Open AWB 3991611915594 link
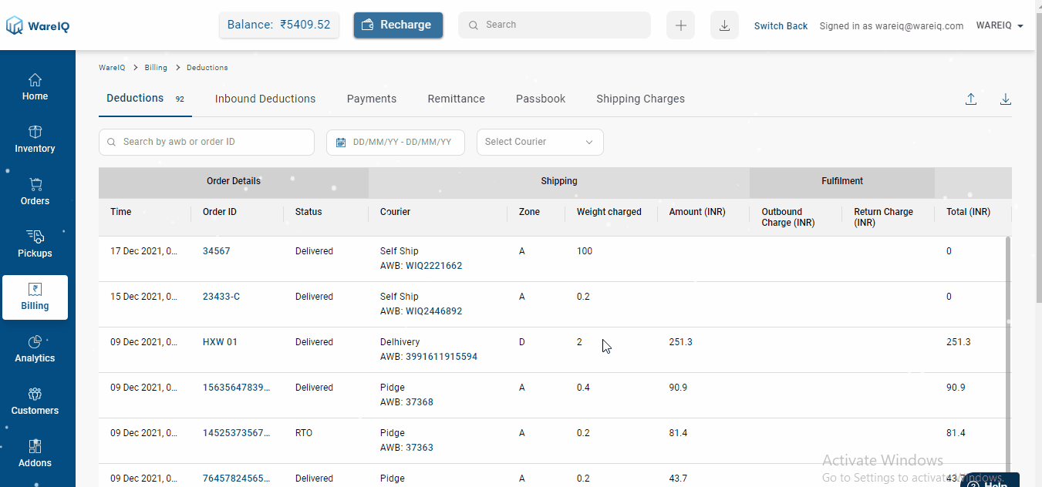This screenshot has height=487, width=1042. [442, 357]
